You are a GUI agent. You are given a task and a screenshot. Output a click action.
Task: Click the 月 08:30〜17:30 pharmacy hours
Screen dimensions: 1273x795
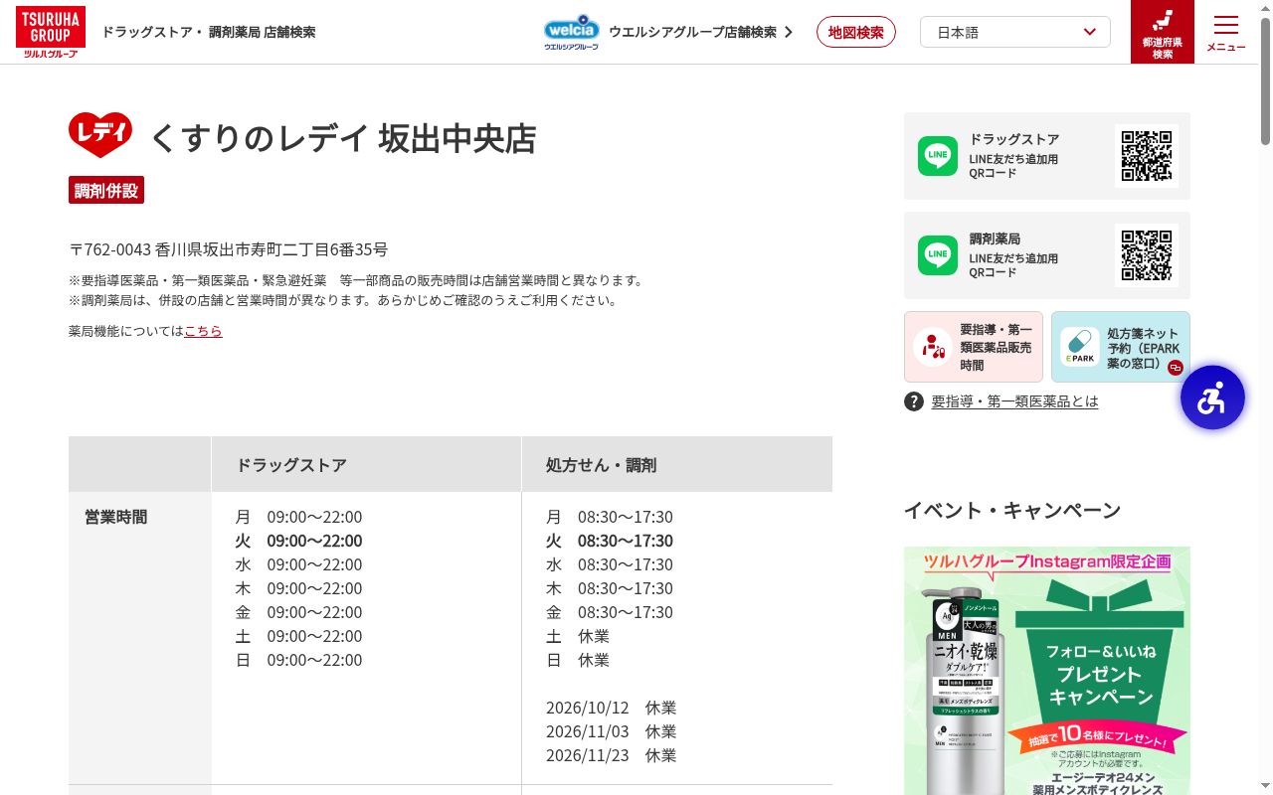click(x=610, y=517)
